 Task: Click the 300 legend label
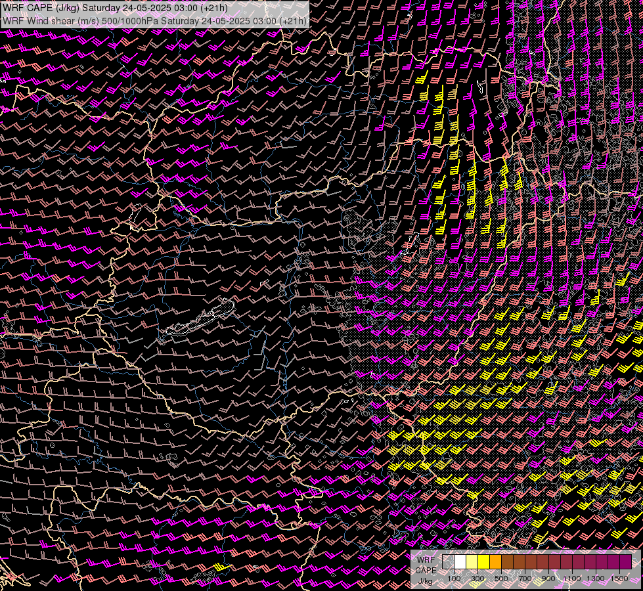477,579
